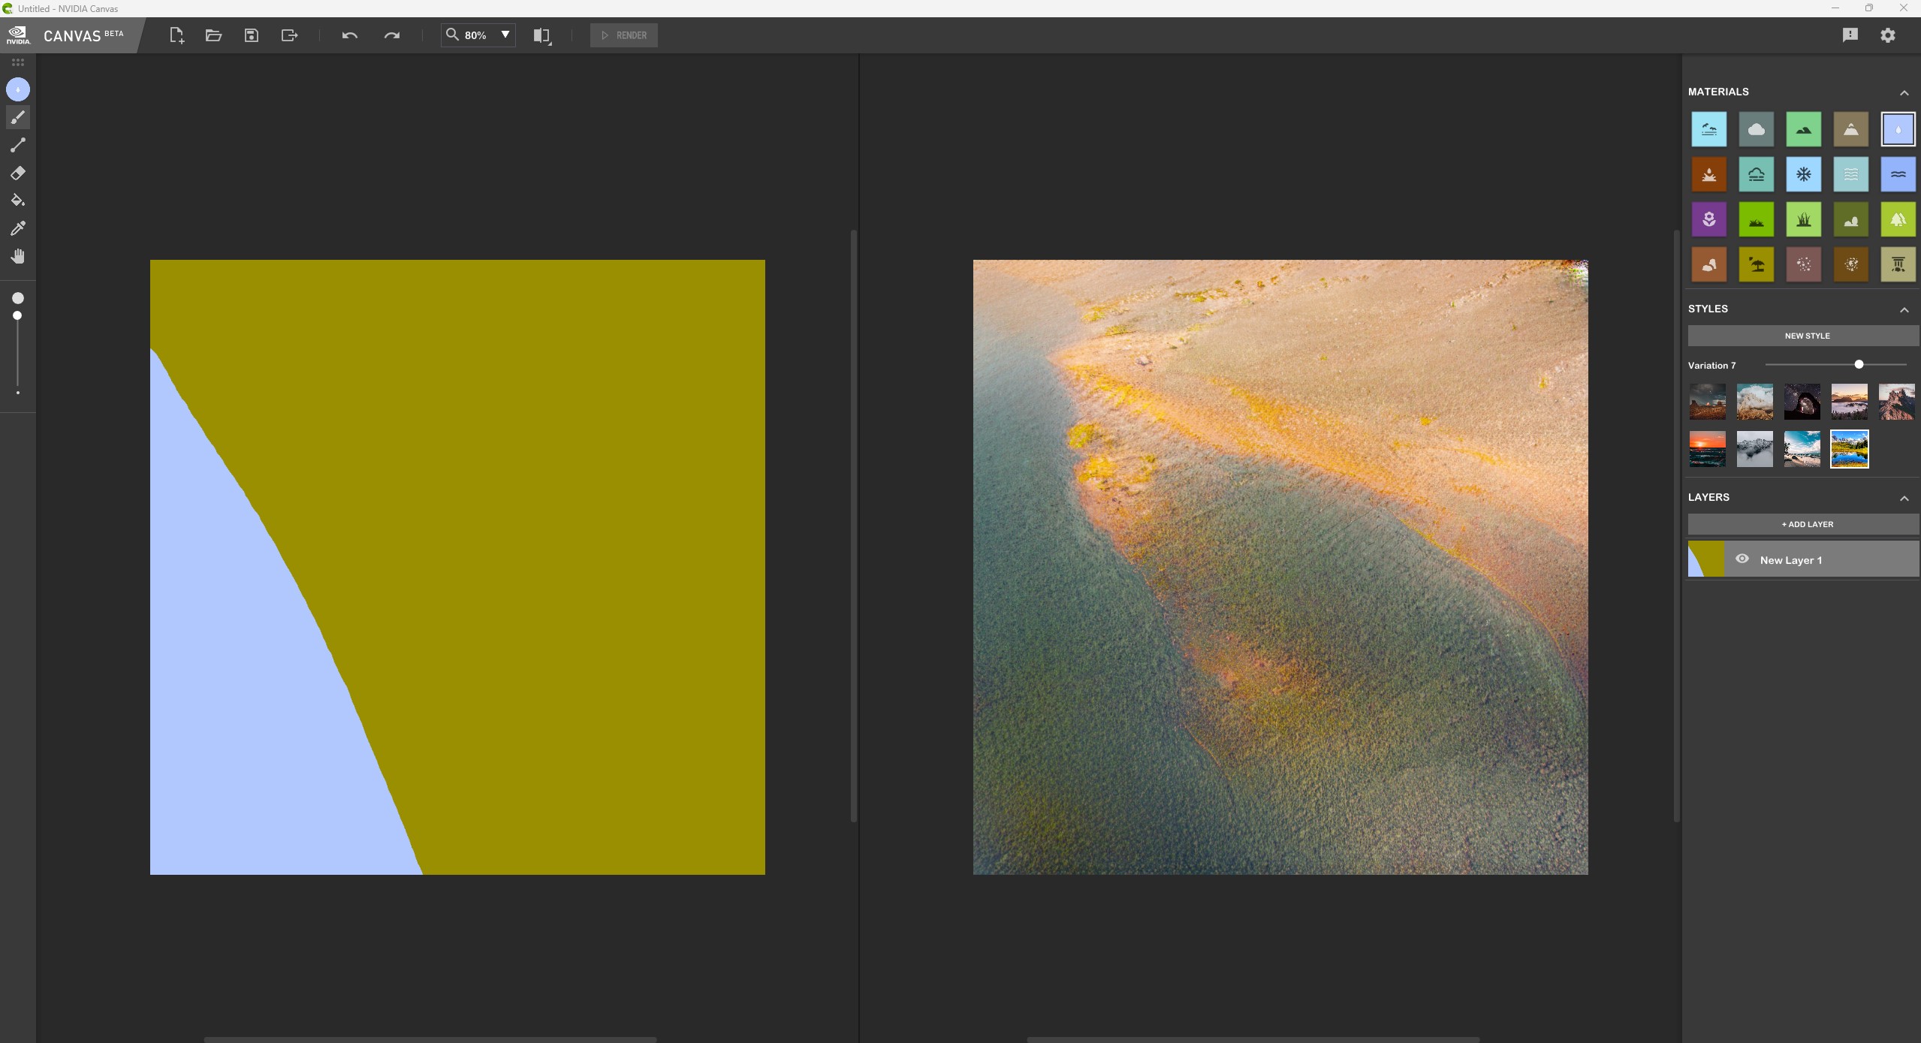Pick the misty sunset valley style thumbnail
The height and width of the screenshot is (1043, 1921).
point(1850,402)
